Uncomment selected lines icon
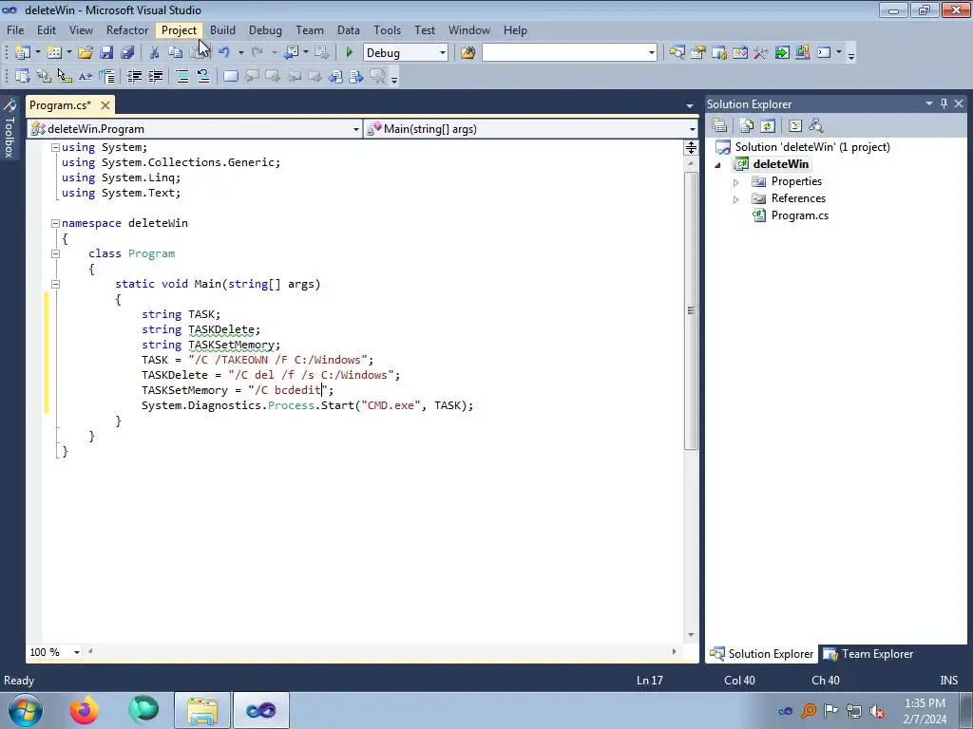 coord(203,76)
